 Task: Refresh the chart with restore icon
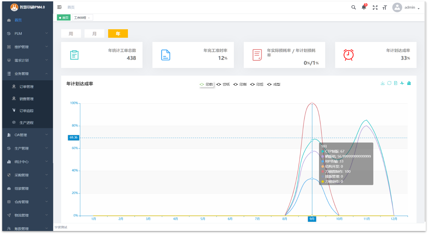coord(389,83)
